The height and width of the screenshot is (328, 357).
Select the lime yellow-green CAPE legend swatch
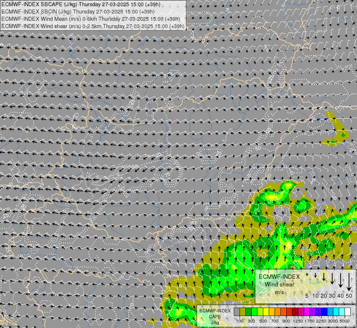[260, 312]
